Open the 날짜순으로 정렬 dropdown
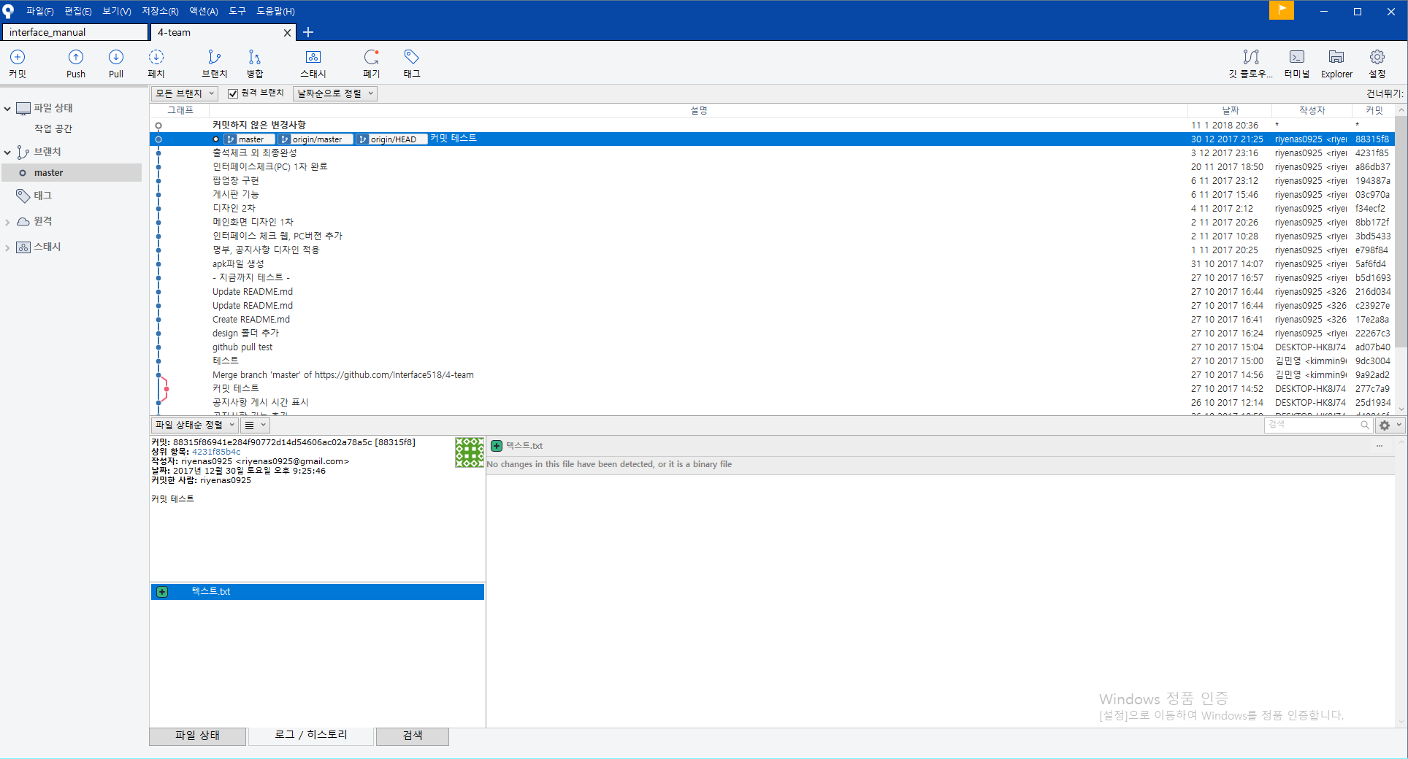 [x=335, y=93]
